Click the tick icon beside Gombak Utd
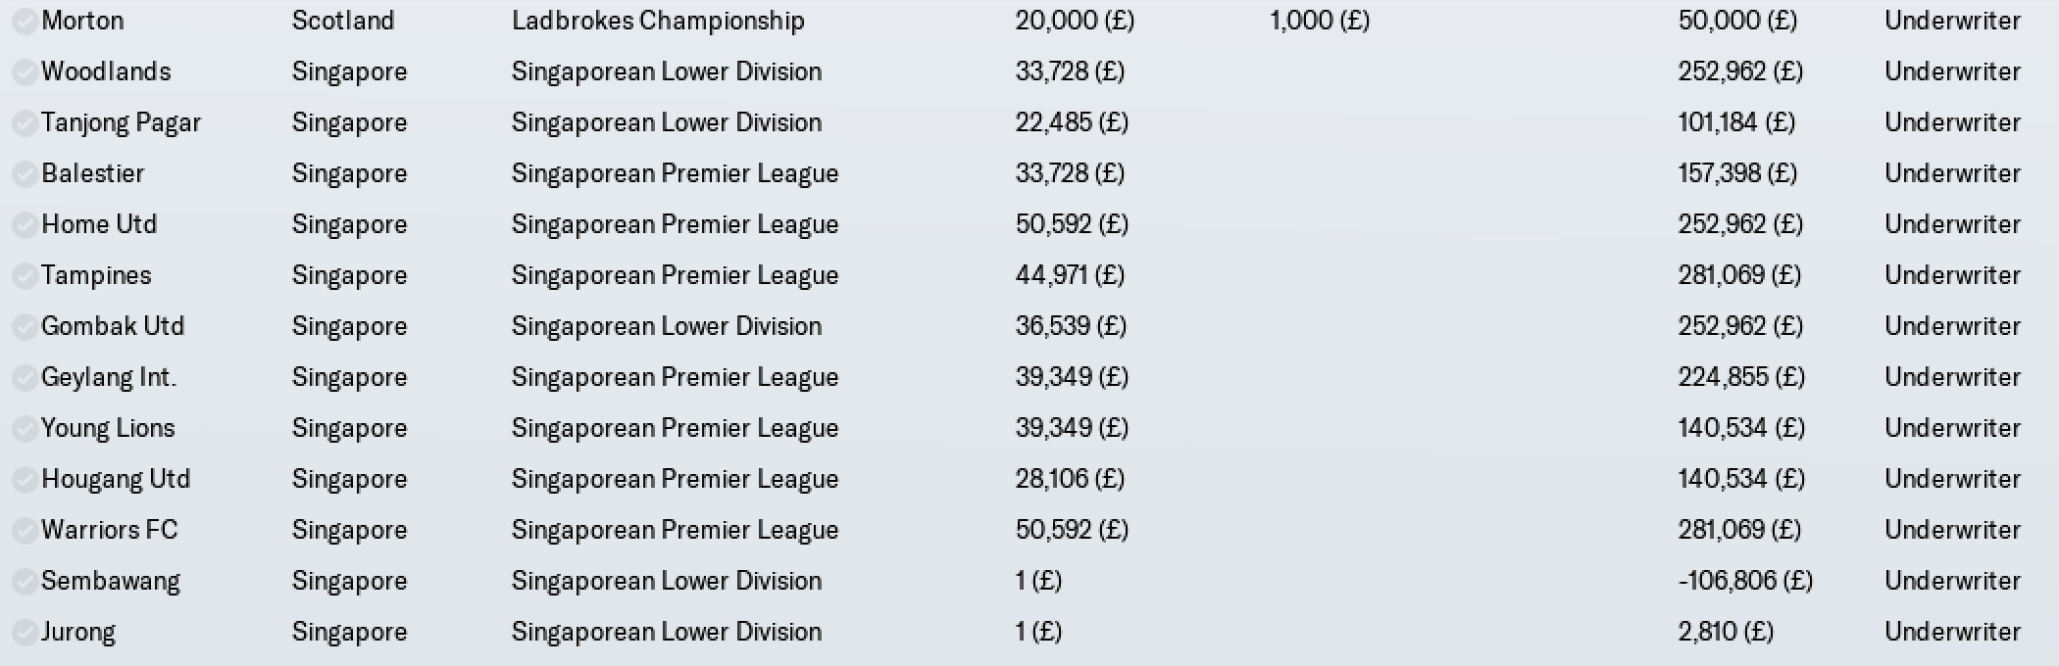 (25, 327)
